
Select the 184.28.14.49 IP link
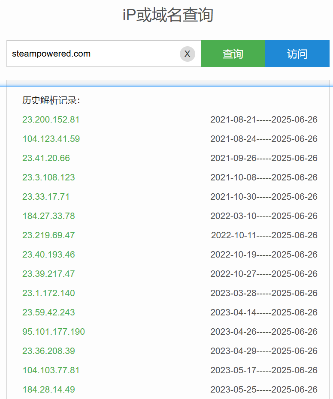(48, 390)
